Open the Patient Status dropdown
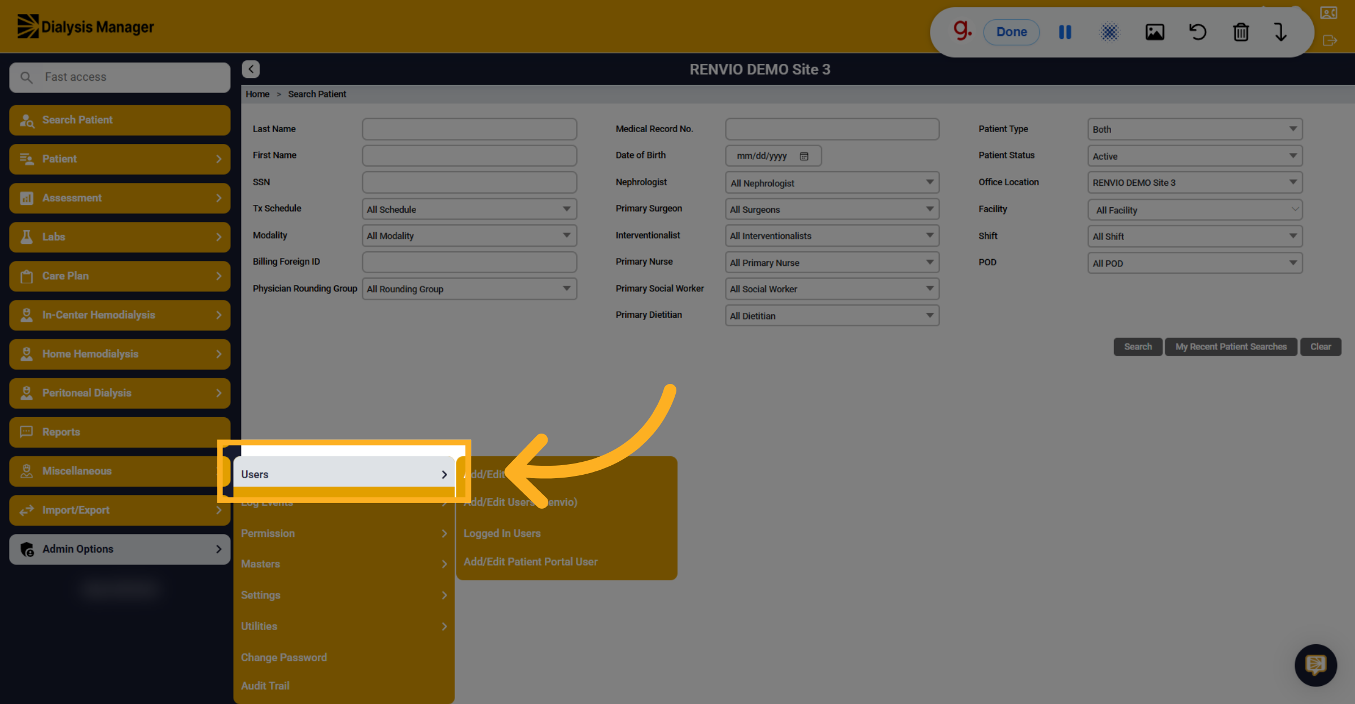The height and width of the screenshot is (704, 1355). (x=1195, y=156)
